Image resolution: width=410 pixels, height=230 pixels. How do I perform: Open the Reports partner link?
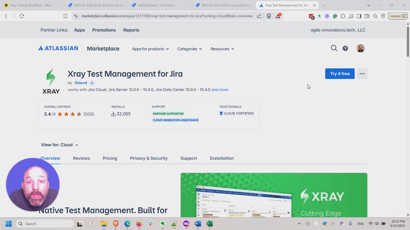(x=131, y=30)
